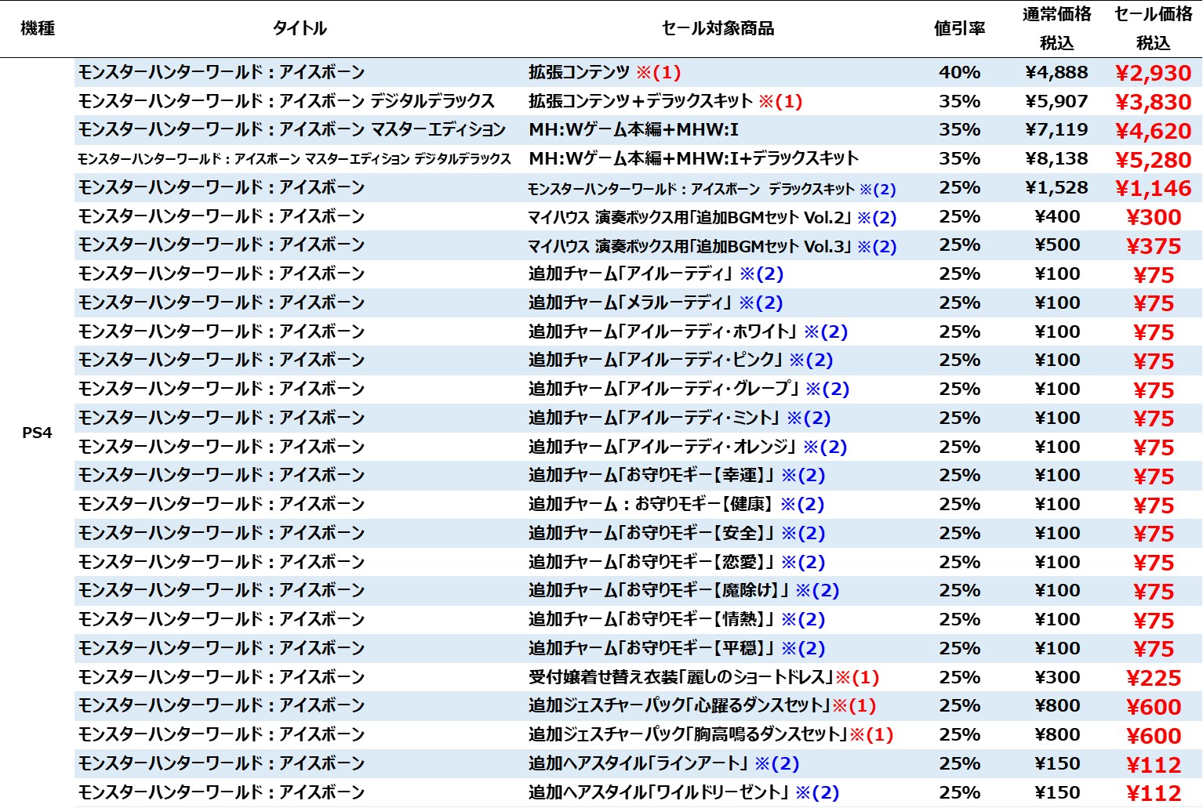Screen dimensions: 1203x808
Task: Select the 40% discount rate cell
Action: pyautogui.click(x=959, y=72)
